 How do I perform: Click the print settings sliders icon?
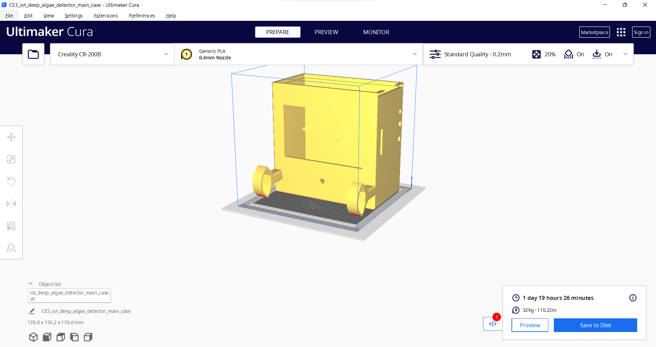435,54
